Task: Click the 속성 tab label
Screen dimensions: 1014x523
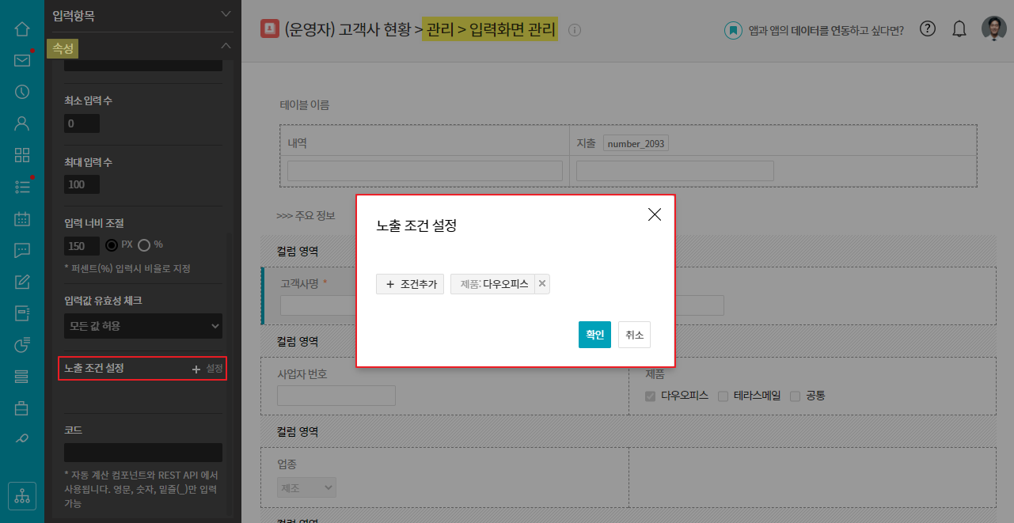Action: (63, 49)
